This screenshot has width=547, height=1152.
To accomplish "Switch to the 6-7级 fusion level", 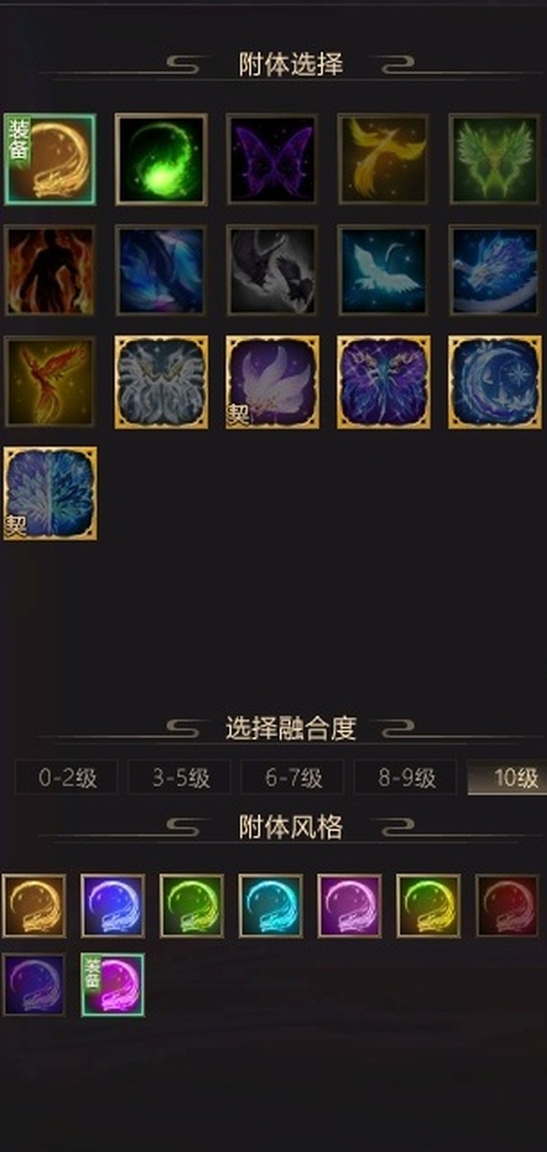I will click(294, 778).
